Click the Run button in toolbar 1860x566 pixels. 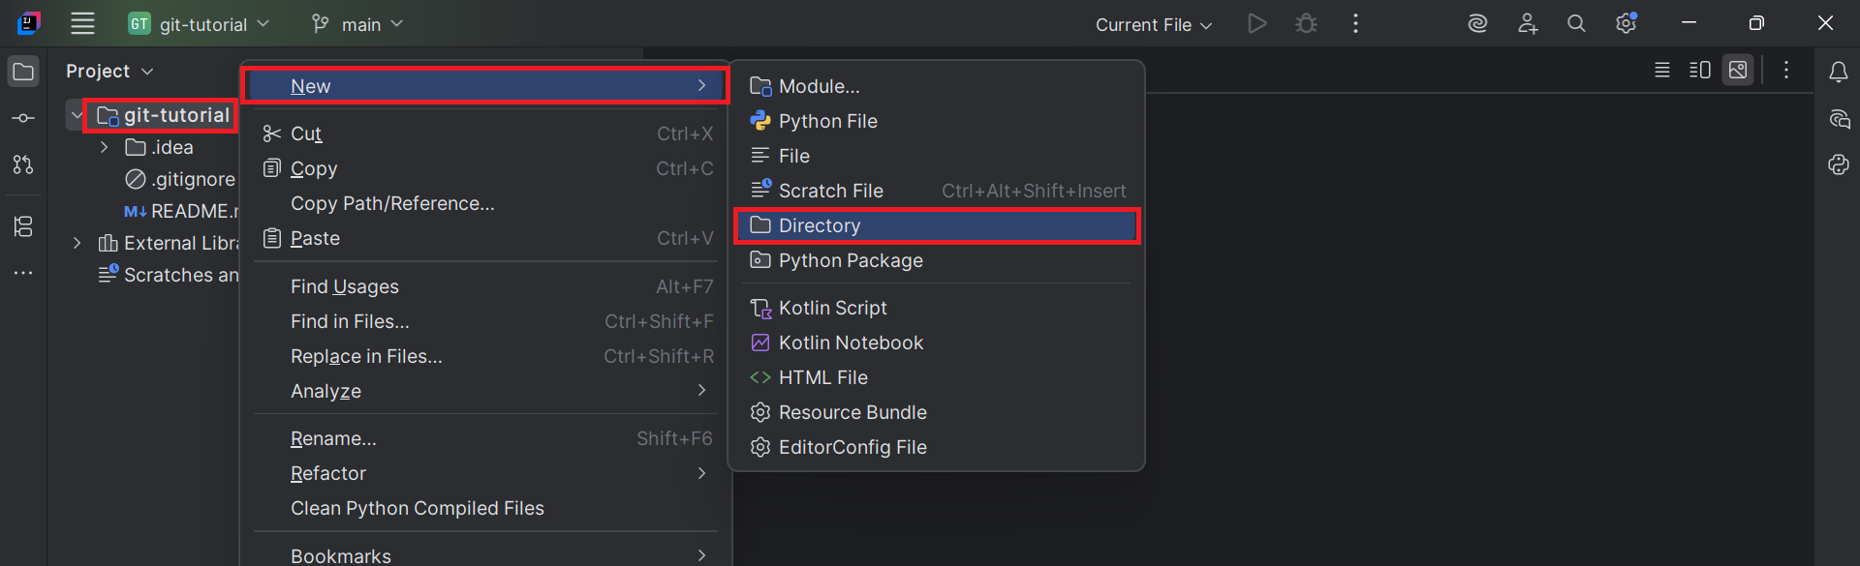[x=1256, y=24]
